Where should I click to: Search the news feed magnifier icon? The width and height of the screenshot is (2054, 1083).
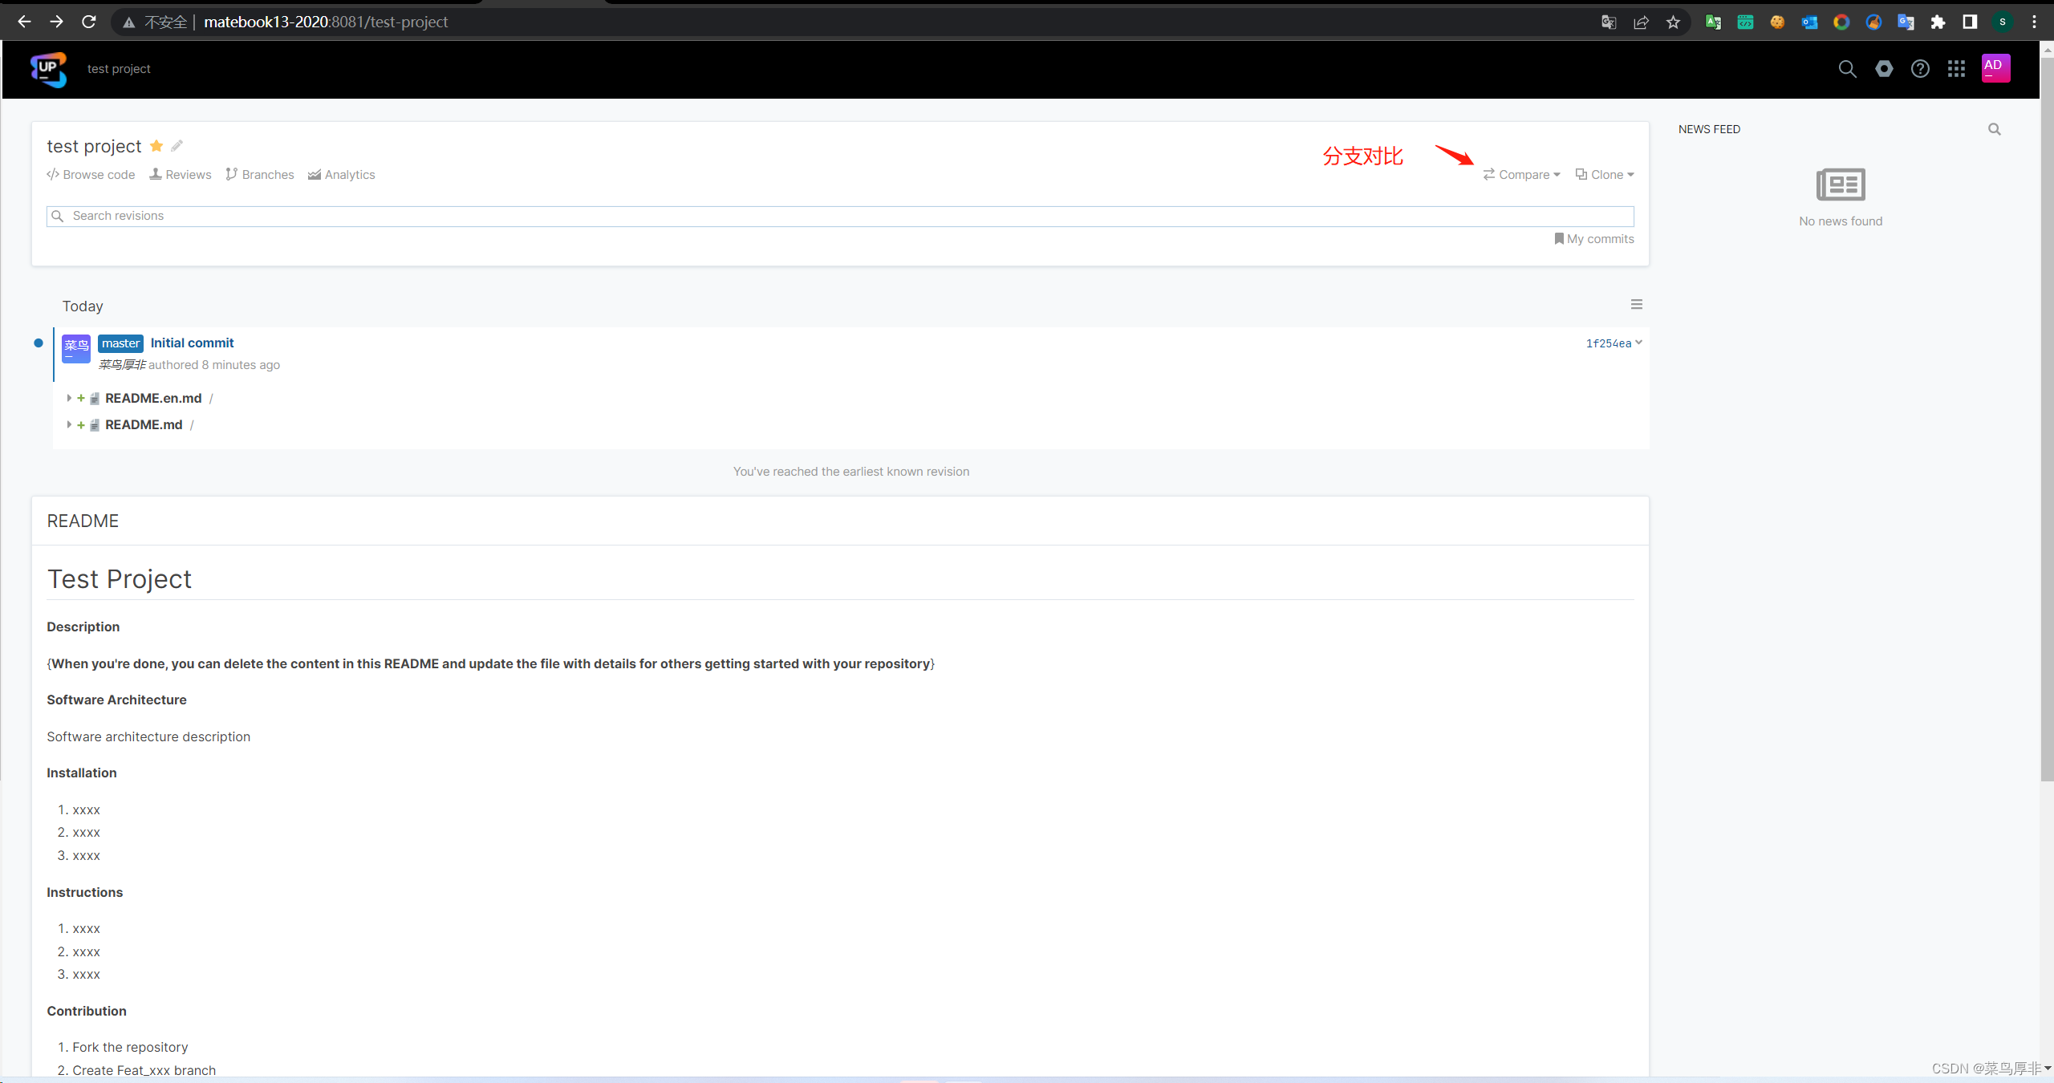point(1994,129)
